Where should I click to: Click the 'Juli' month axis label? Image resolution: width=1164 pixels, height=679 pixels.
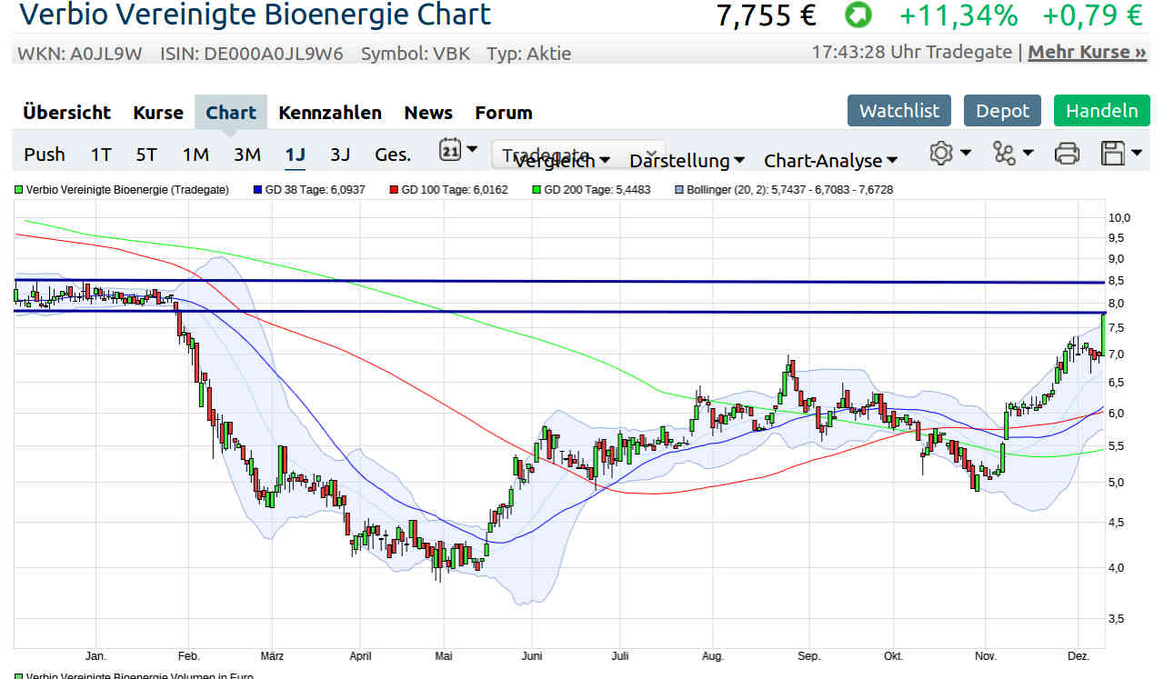pyautogui.click(x=618, y=655)
